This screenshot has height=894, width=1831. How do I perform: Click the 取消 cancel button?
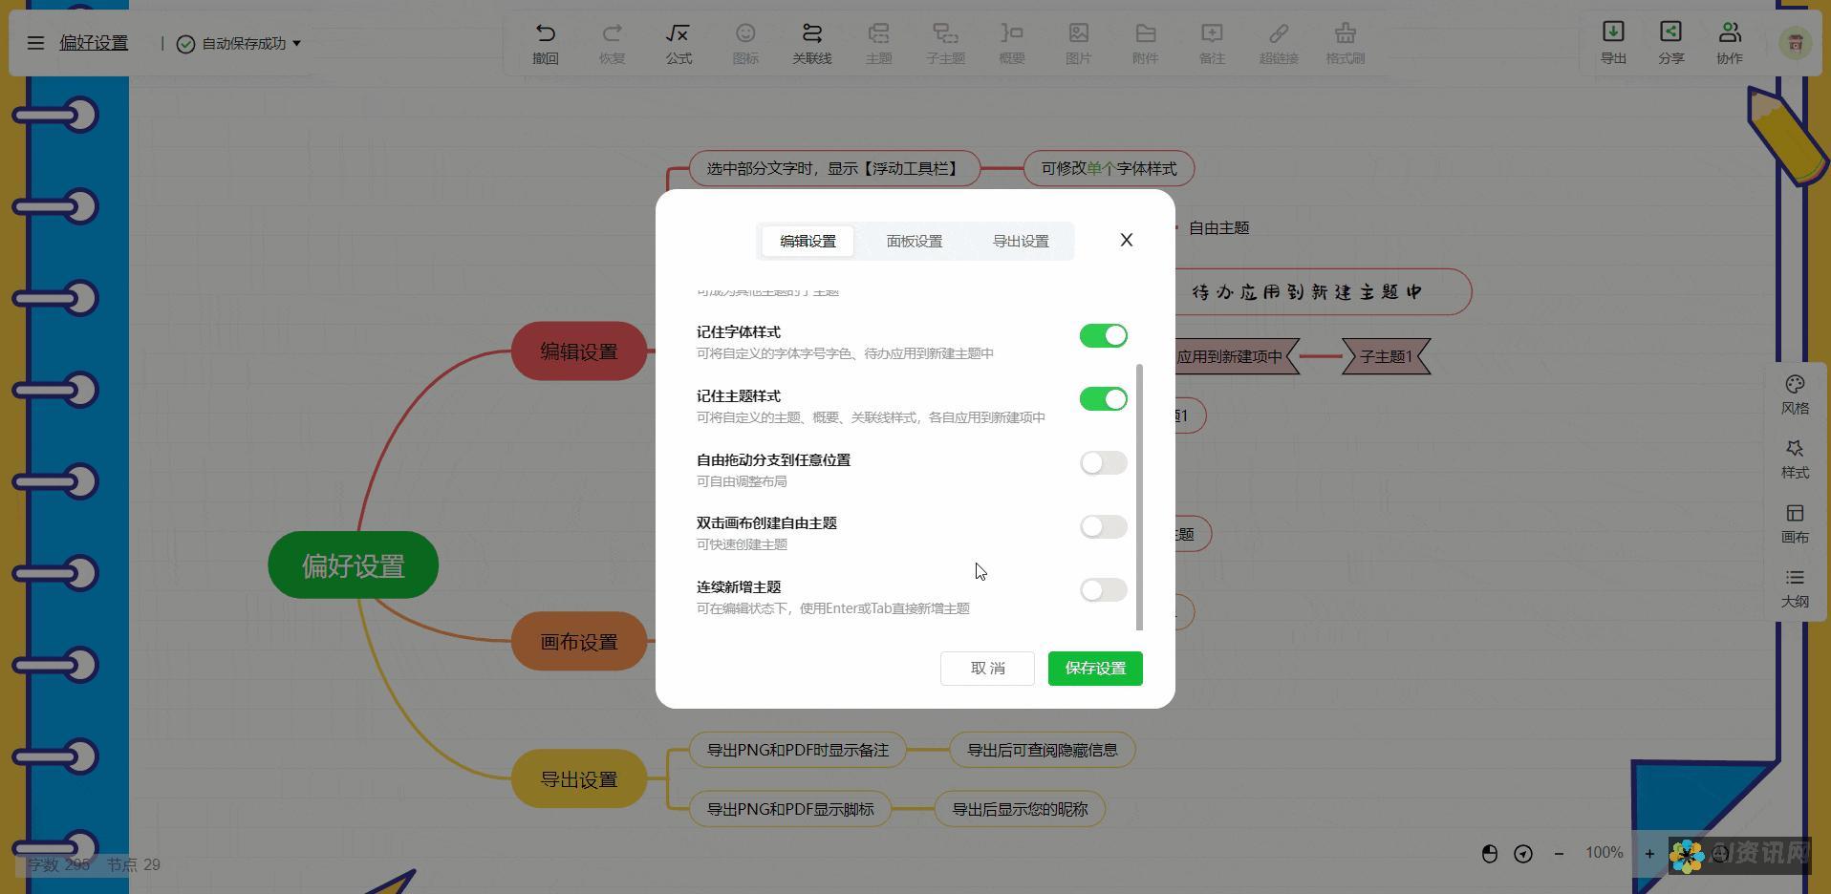coord(987,669)
